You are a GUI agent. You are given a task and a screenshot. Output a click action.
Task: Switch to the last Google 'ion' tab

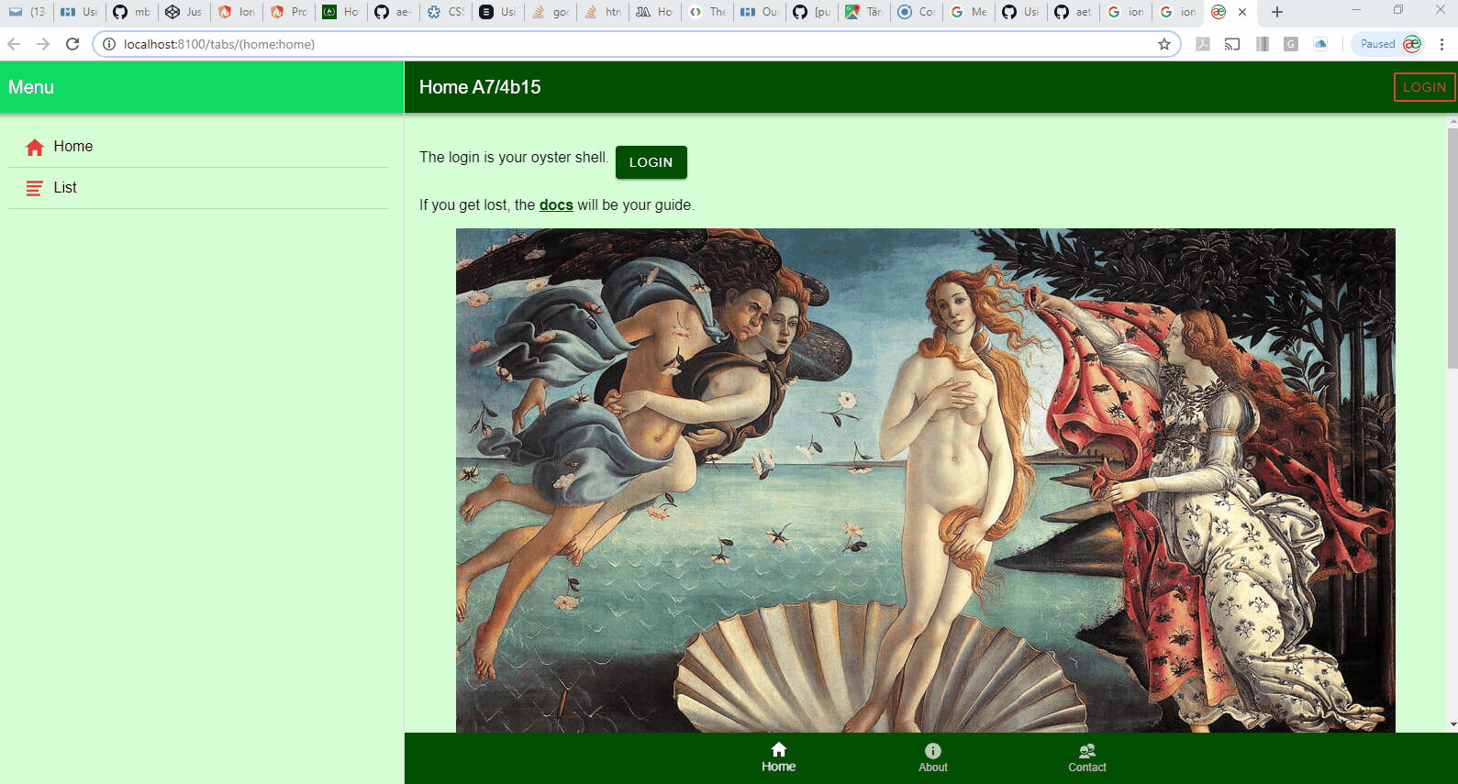point(1177,12)
